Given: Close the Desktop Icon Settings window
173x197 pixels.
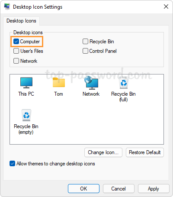Looking at the screenshot, I should [166, 6].
